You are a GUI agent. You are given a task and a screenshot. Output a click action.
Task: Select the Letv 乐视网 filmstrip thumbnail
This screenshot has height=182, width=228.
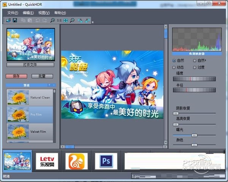point(47,161)
